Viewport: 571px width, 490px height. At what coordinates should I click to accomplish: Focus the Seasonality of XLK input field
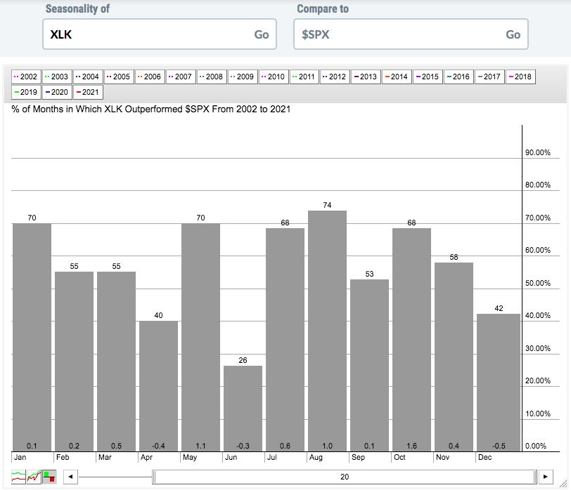tap(148, 34)
